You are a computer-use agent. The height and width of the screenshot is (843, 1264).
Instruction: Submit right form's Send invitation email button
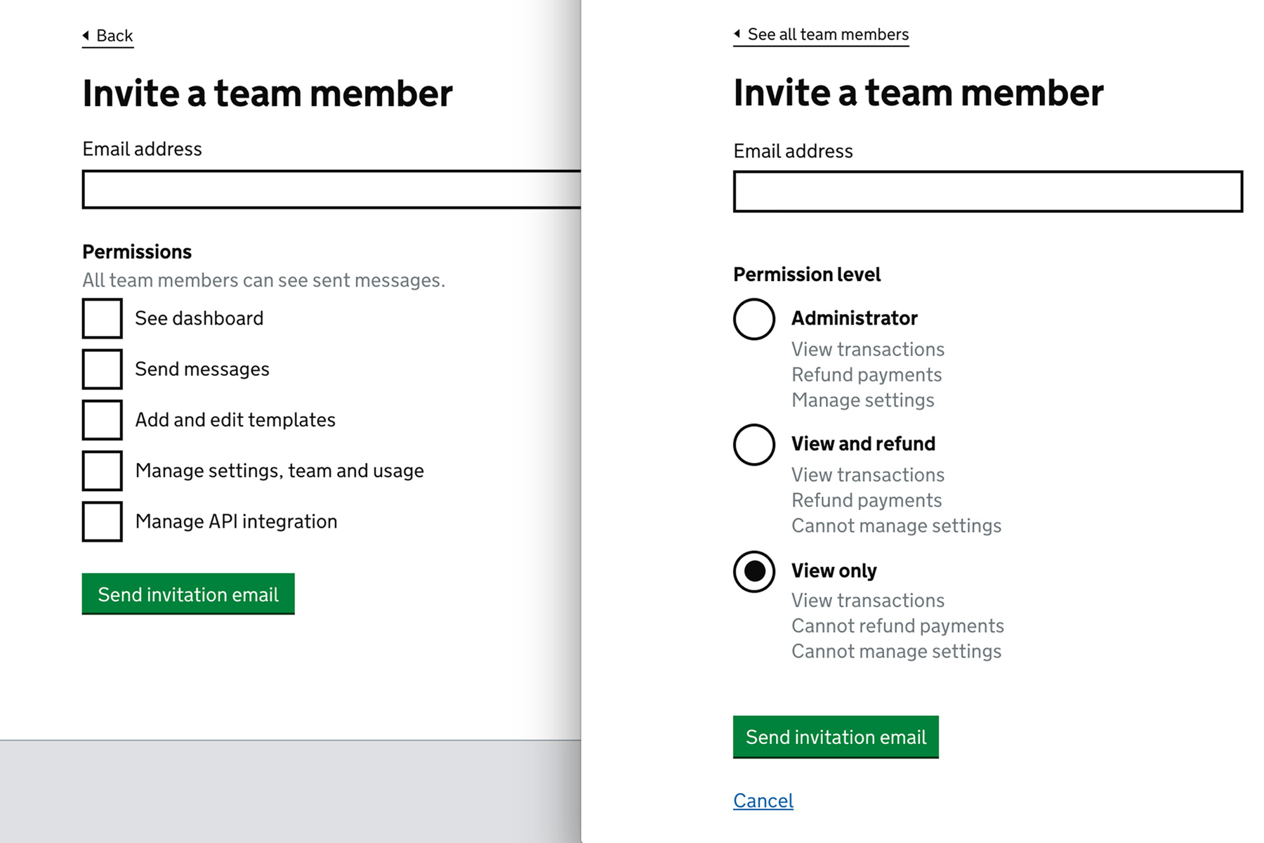pyautogui.click(x=836, y=737)
